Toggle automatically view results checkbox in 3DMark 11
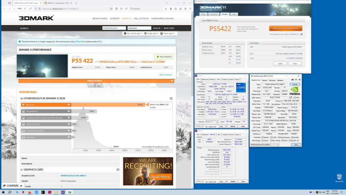Screen dimensions: 346x195 301,34
